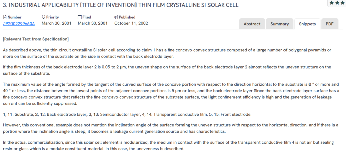Click the Priority date March 30, 2001

[x=56, y=23]
